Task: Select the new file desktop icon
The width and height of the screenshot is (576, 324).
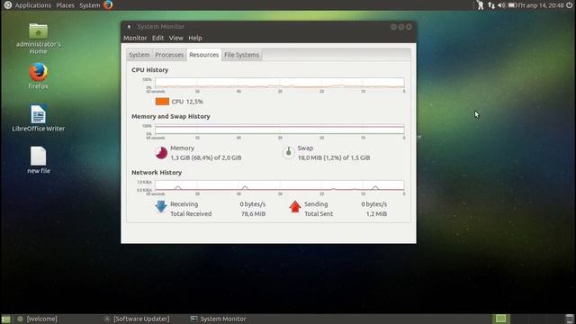Action: 38,160
